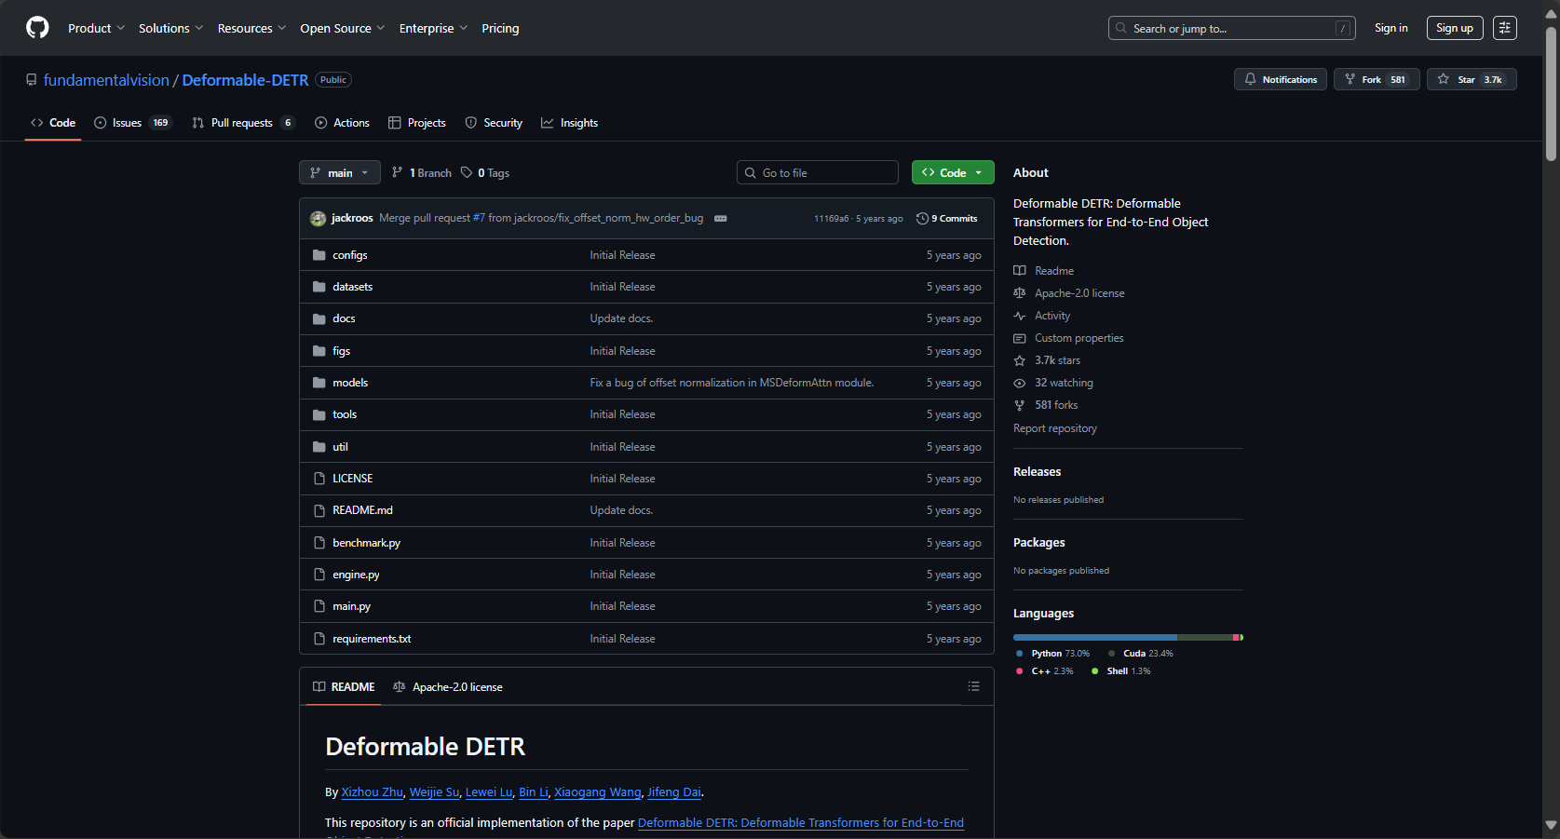Open the benchmark.py file
The width and height of the screenshot is (1560, 839).
tap(366, 543)
